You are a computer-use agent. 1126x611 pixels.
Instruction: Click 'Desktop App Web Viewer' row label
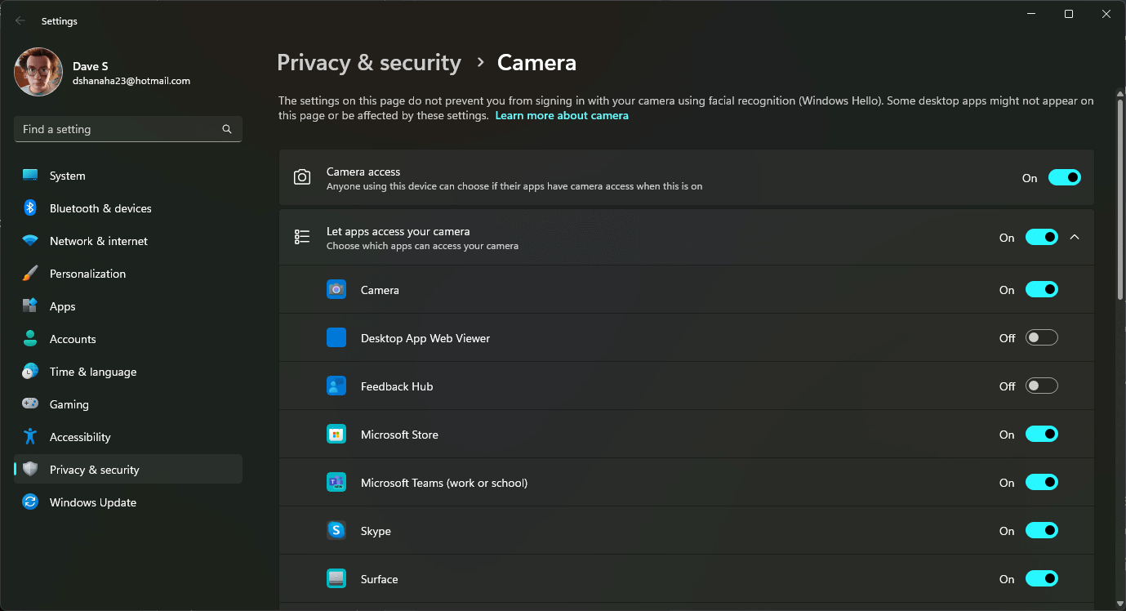click(425, 338)
